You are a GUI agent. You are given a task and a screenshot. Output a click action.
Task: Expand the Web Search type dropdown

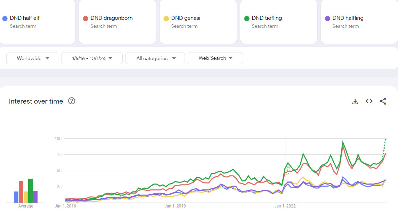click(x=215, y=58)
